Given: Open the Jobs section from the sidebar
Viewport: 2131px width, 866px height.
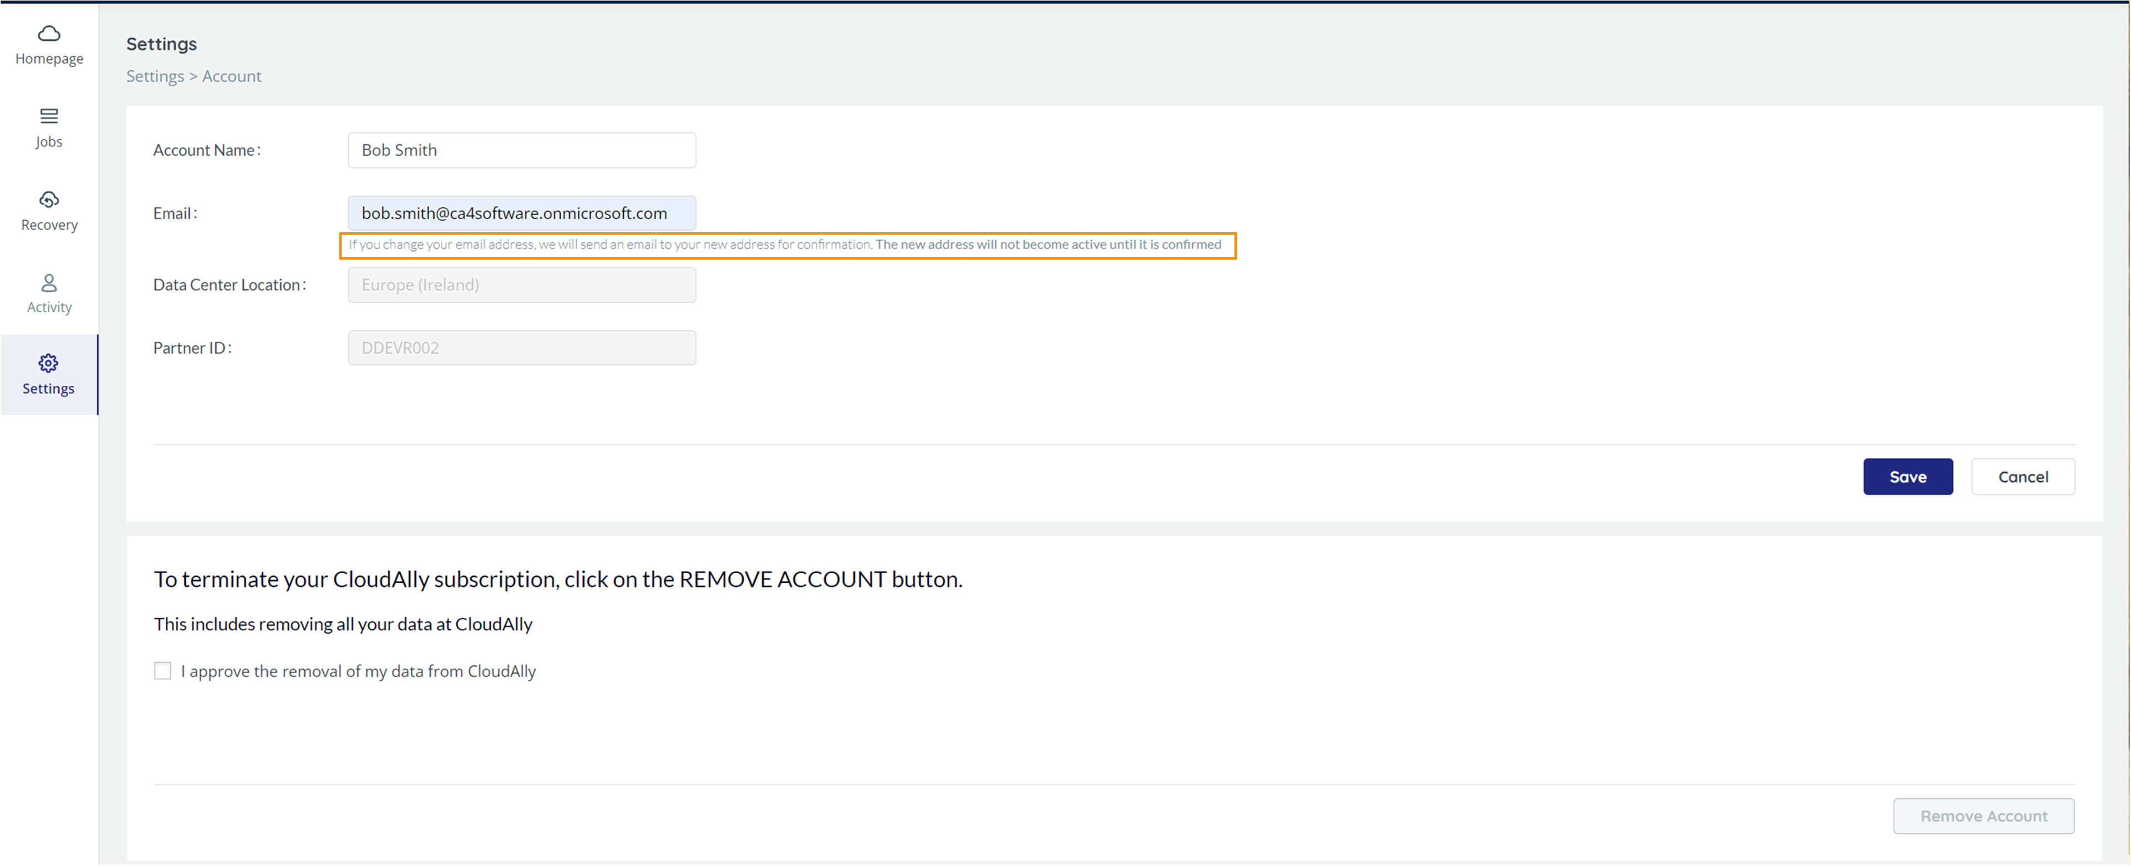Looking at the screenshot, I should click(49, 116).
